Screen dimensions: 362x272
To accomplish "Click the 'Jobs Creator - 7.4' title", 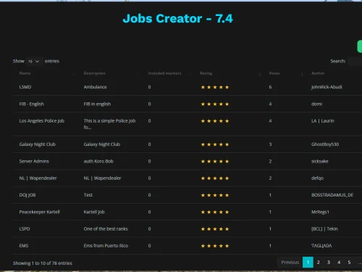I will 178,19.
